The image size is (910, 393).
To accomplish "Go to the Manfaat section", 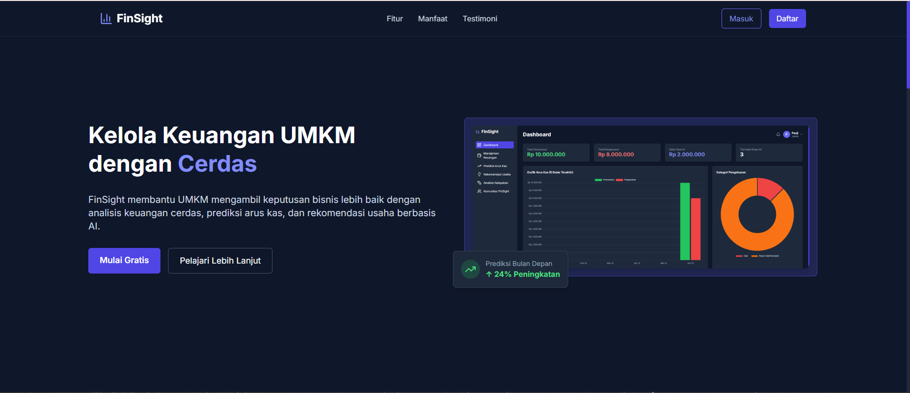I will click(x=432, y=18).
